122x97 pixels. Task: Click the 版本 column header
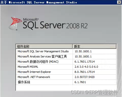click(x=94, y=46)
